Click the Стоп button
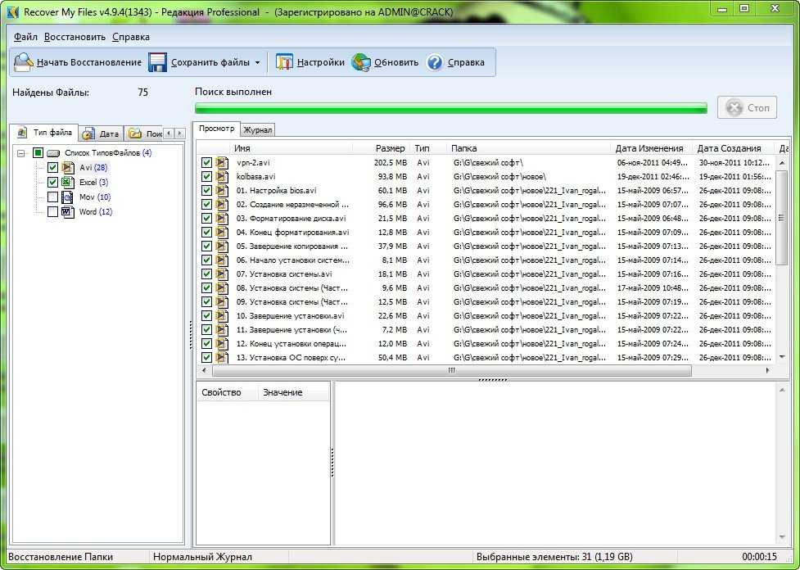 pos(747,107)
